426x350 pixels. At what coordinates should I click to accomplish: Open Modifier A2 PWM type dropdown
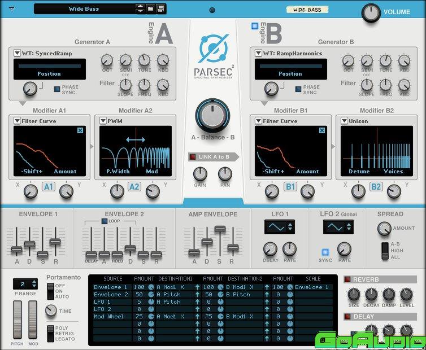103,121
